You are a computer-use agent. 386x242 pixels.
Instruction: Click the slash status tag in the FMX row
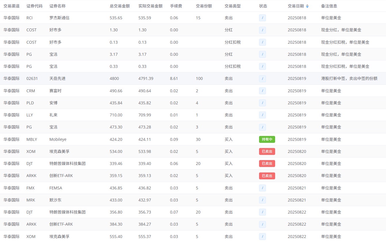[263, 188]
